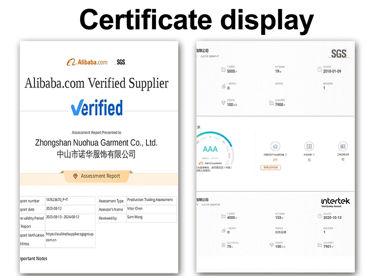This screenshot has height=276, width=392.
Task: Click the Important Notes heading
Action: pos(33,258)
